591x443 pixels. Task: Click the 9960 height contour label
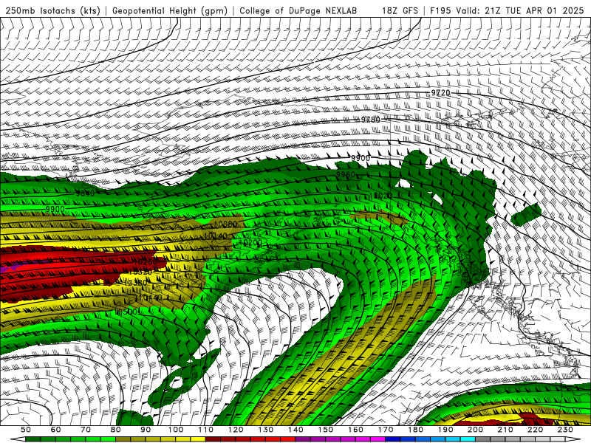(345, 174)
